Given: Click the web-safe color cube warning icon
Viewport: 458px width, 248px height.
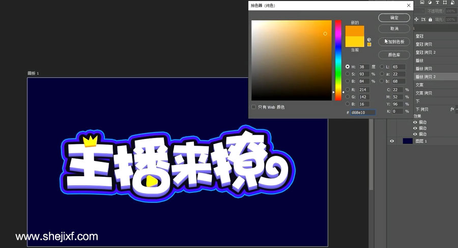Looking at the screenshot, I should click(x=369, y=40).
